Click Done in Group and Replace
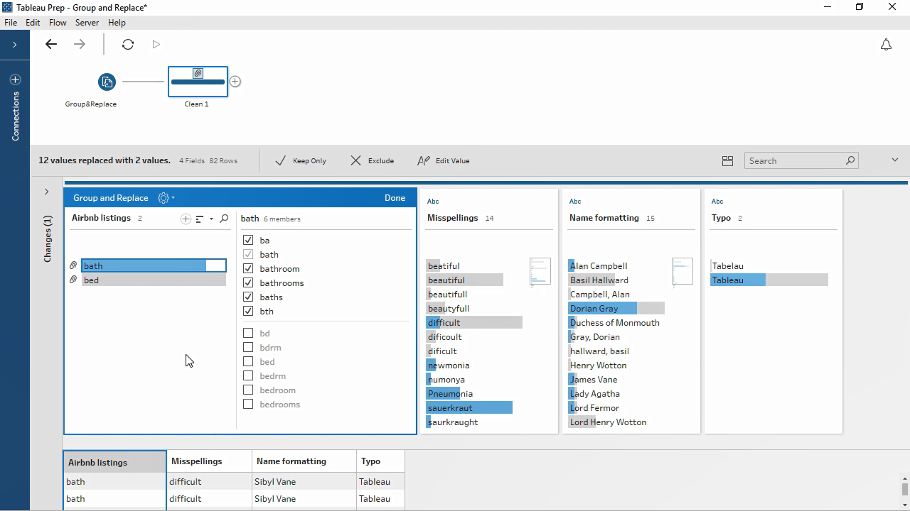This screenshot has height=511, width=910. 395,198
